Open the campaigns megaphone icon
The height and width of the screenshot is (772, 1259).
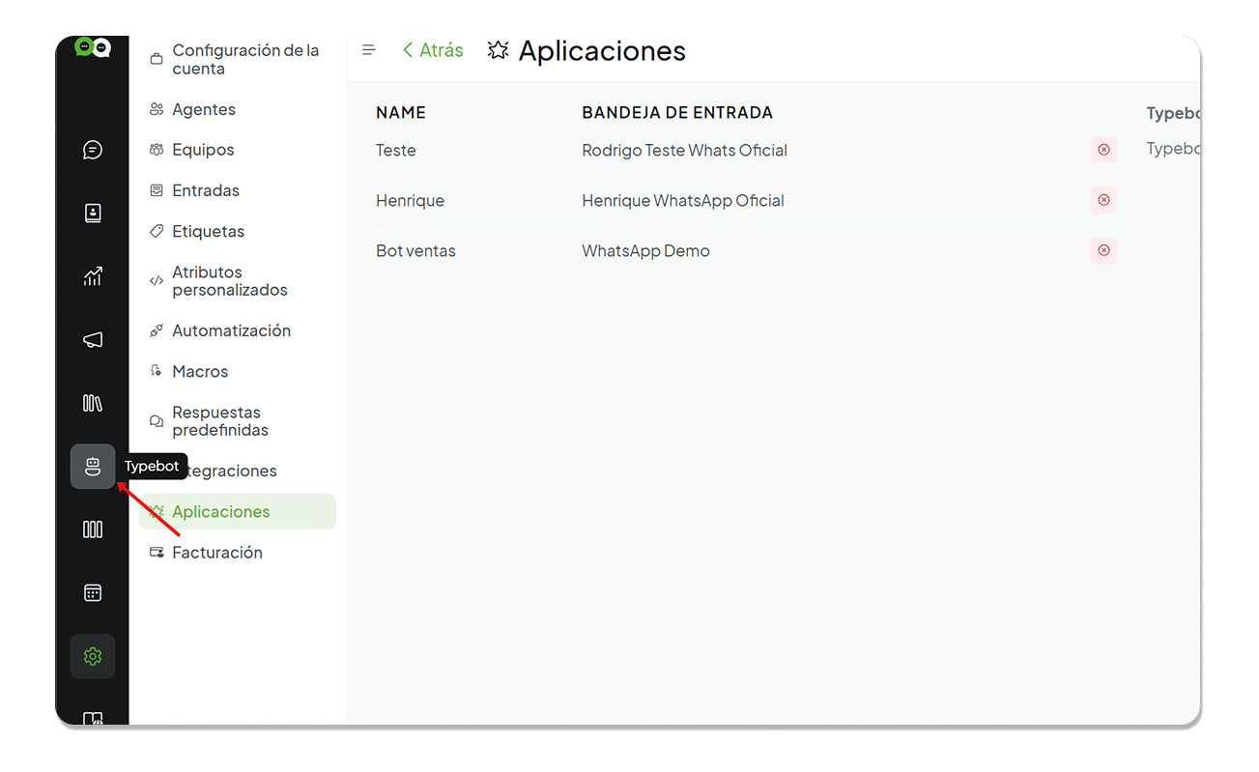(x=92, y=339)
